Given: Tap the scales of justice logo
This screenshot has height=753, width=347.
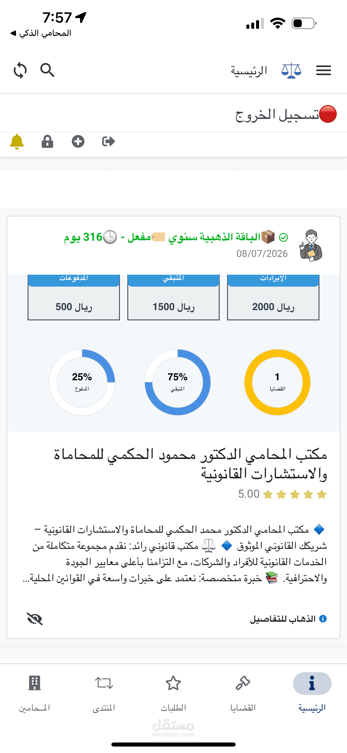Looking at the screenshot, I should (291, 71).
